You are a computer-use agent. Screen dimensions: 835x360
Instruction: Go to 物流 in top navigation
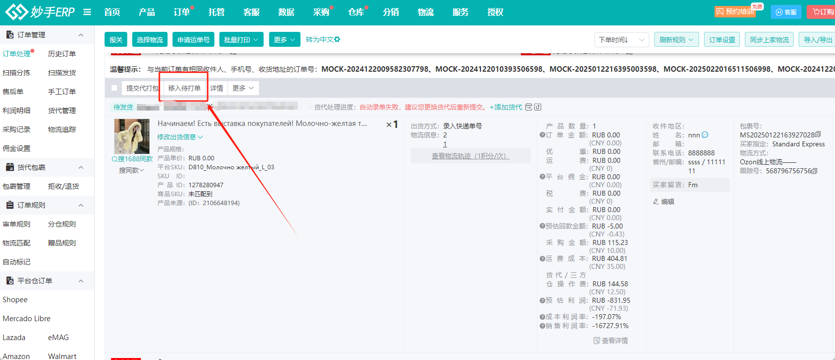(x=426, y=12)
